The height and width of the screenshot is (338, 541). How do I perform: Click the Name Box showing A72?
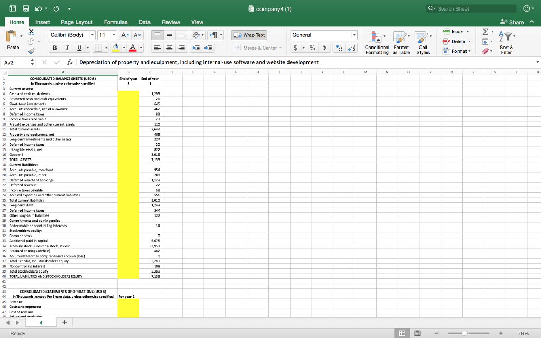16,62
